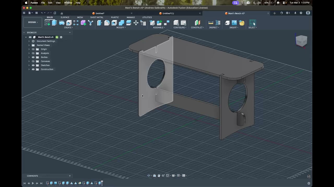Image resolution: width=334 pixels, height=187 pixels.
Task: Select the Hole tool
Action: [69, 23]
